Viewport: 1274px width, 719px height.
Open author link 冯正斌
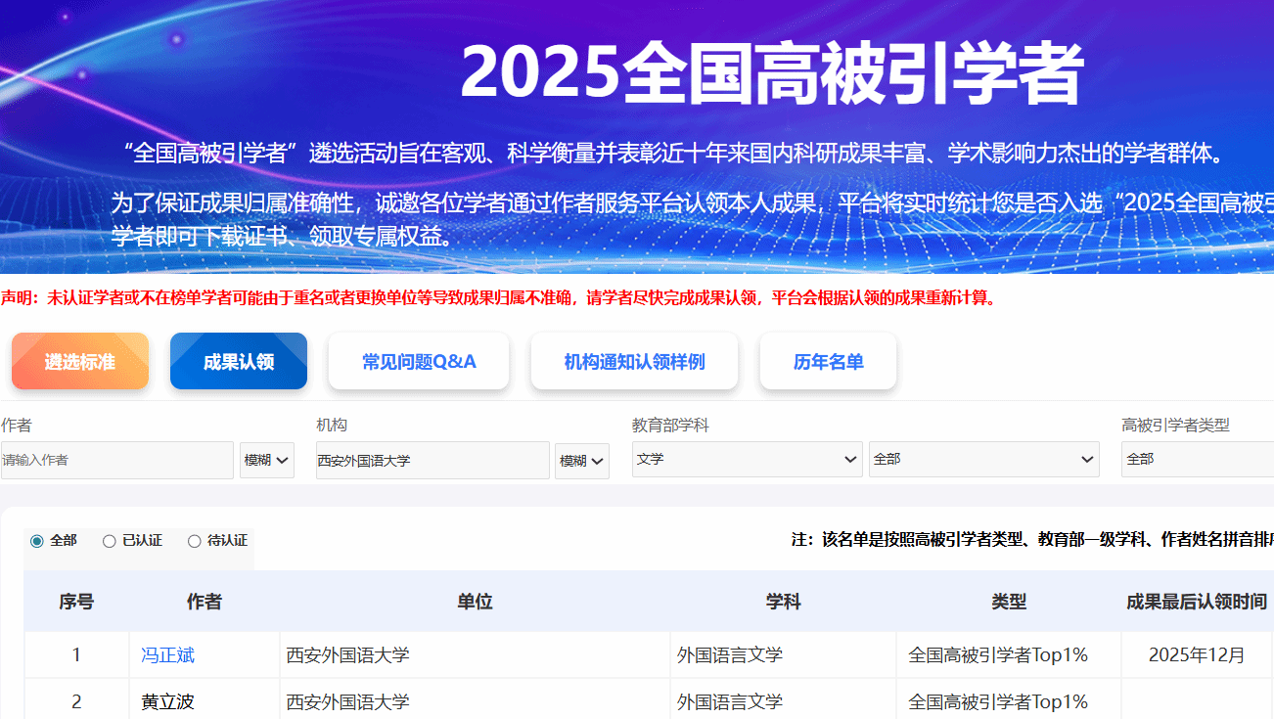167,655
